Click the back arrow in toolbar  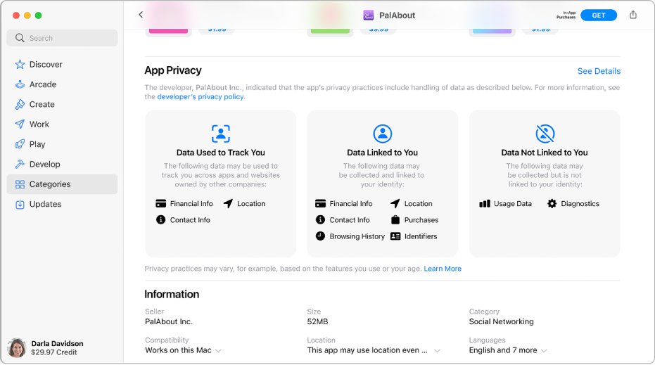141,15
